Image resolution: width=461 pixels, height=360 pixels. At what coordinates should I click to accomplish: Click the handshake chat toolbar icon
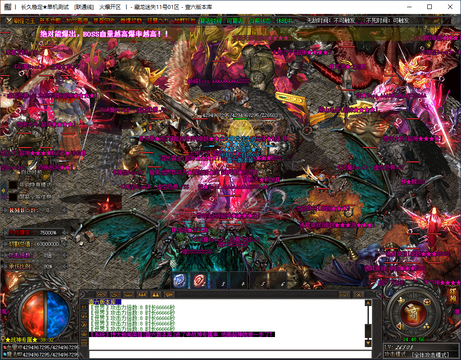(x=129, y=294)
